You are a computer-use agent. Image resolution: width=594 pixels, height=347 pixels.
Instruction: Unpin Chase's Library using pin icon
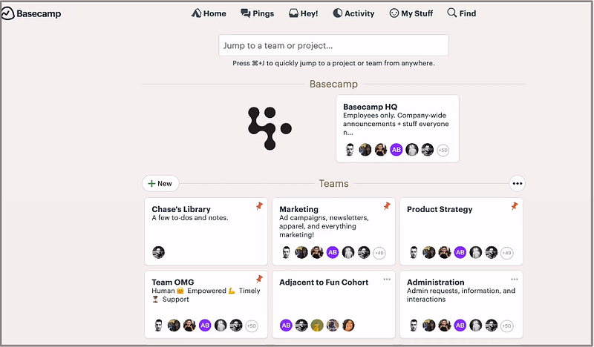pyautogui.click(x=259, y=206)
